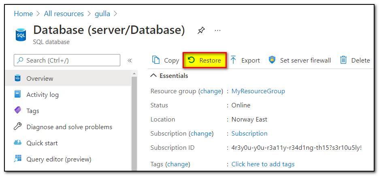Click the Quick start cloud icon
The height and width of the screenshot is (176, 379).
(x=18, y=143)
